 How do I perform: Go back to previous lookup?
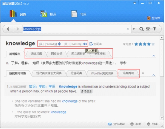pyautogui.click(x=8, y=29)
